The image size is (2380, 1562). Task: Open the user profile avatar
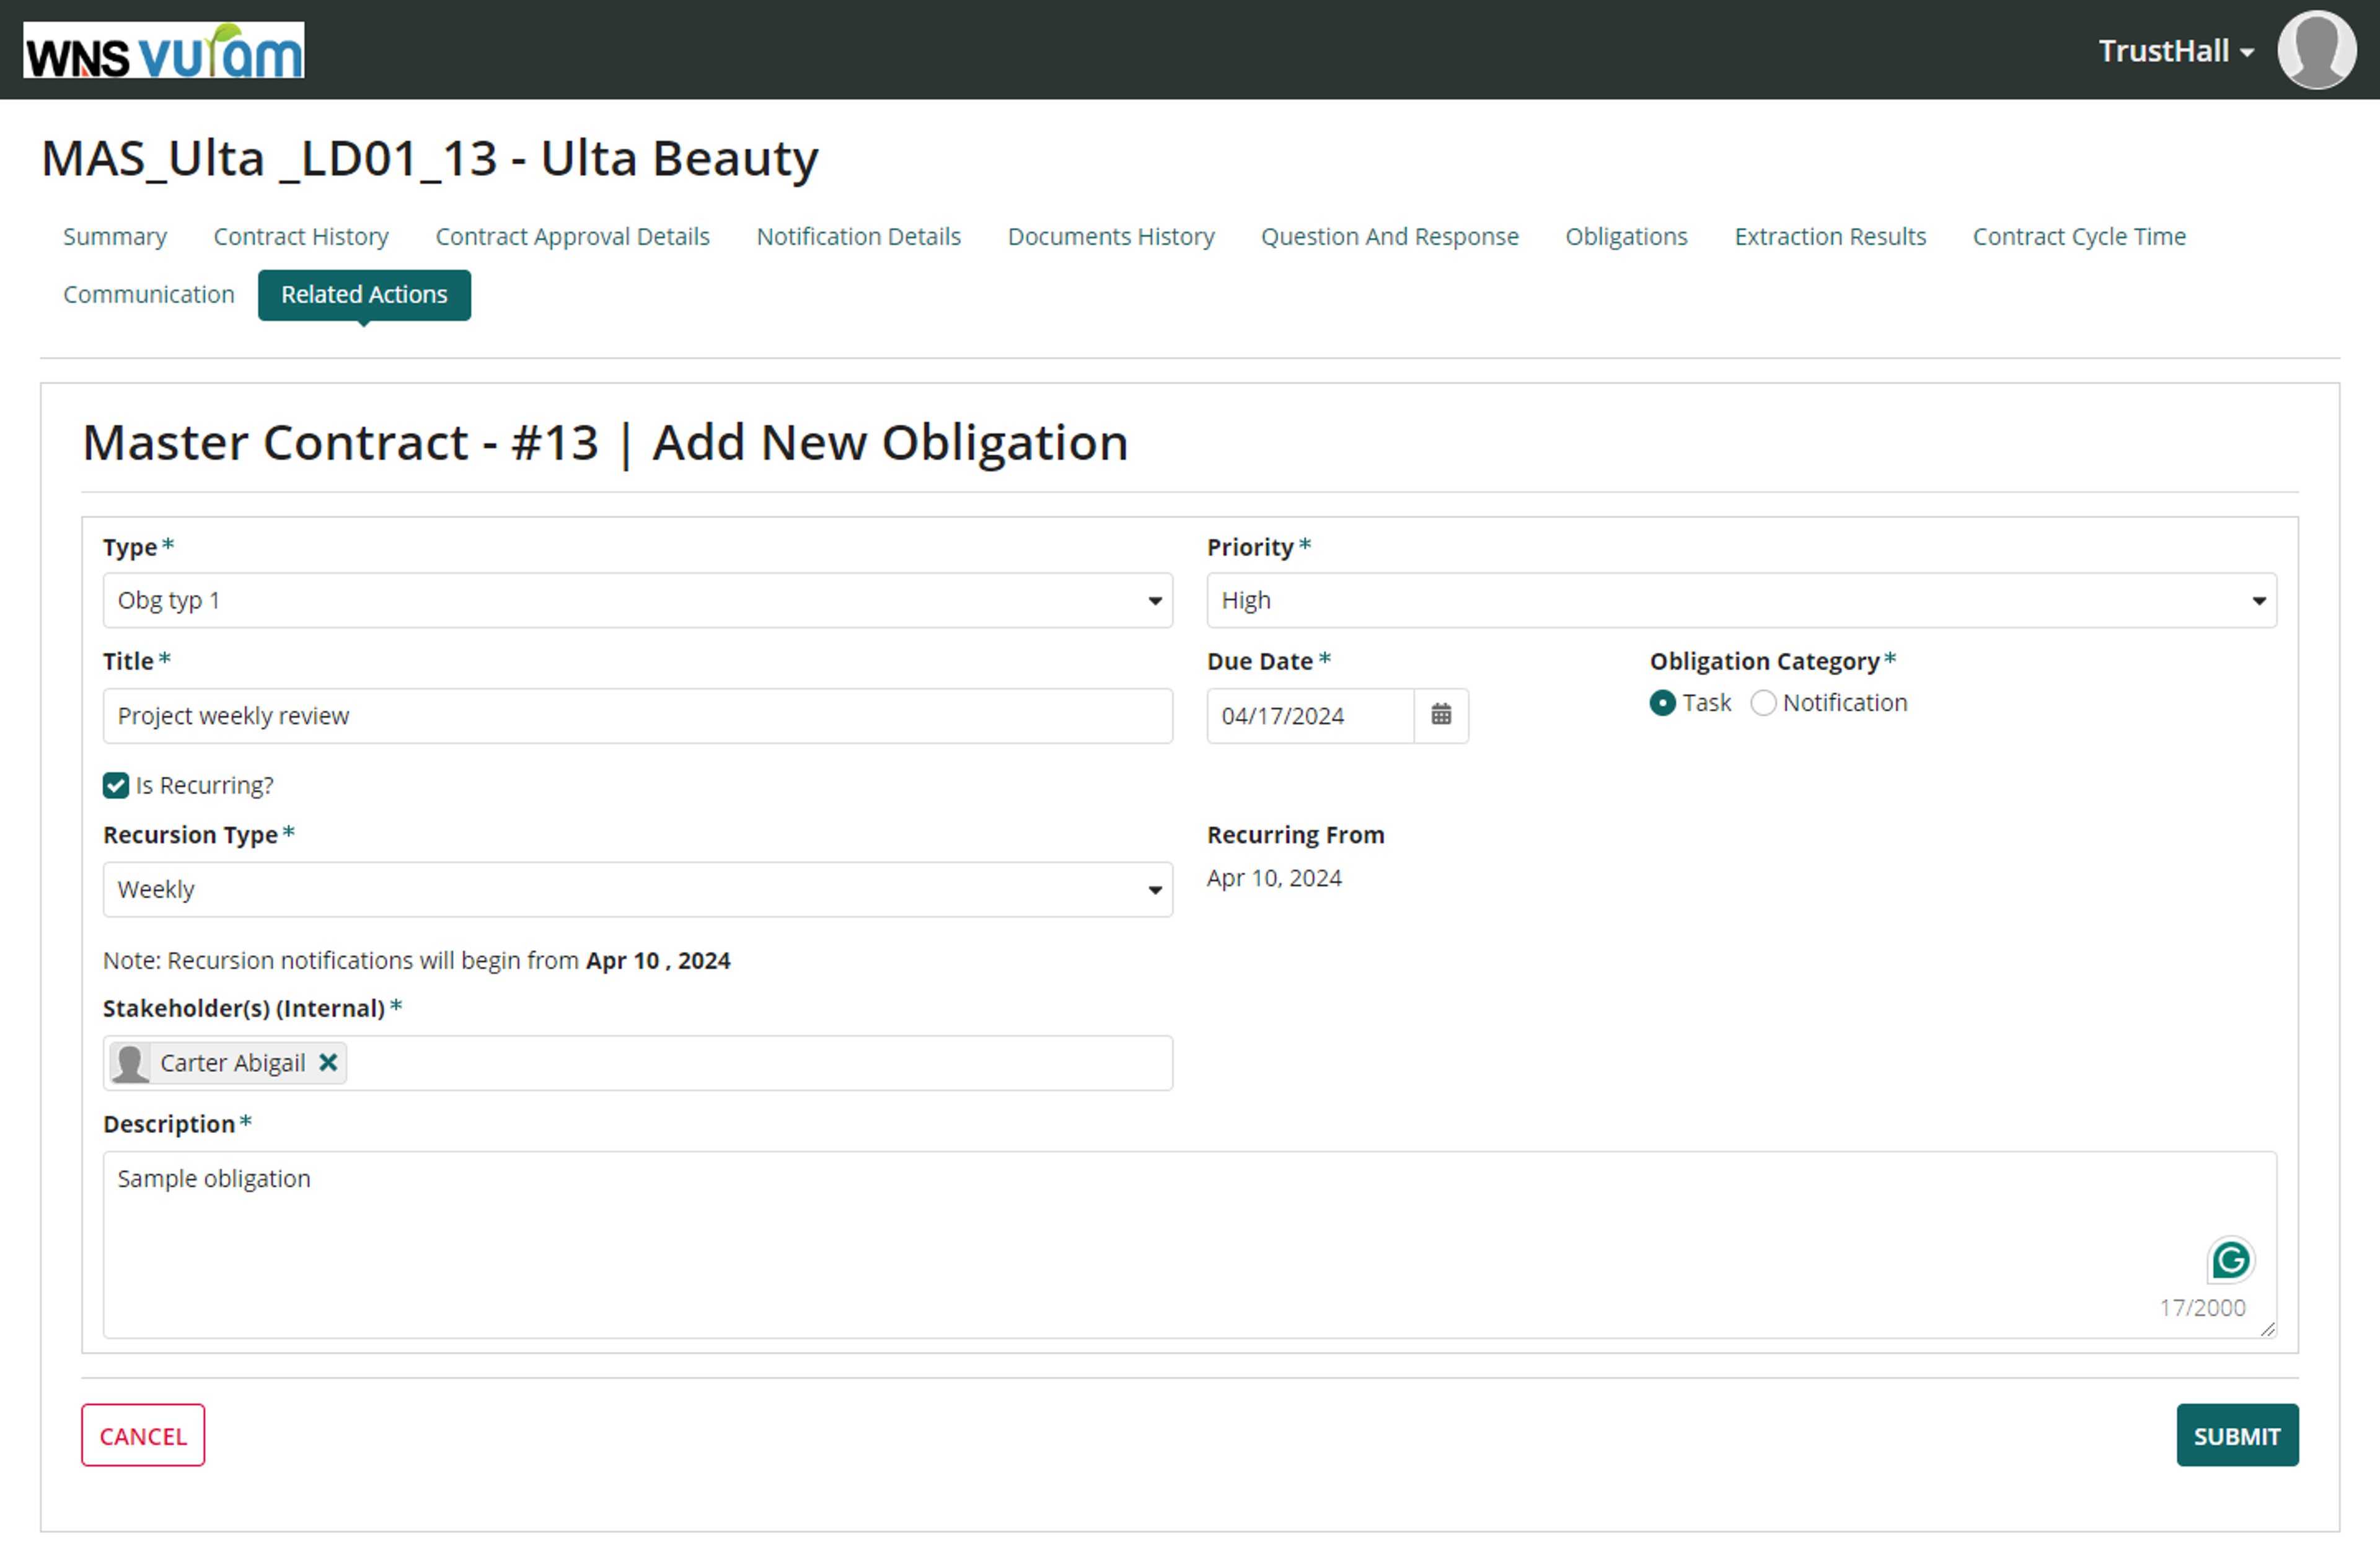2316,50
